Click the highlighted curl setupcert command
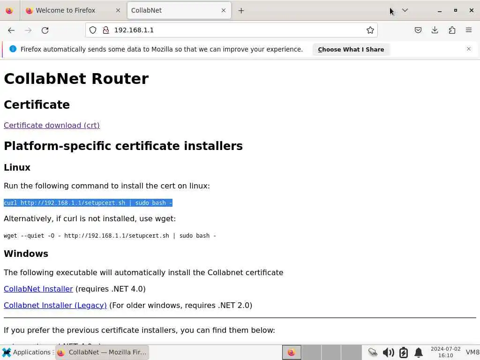Screen dimensions: 480x360 (x=88, y=202)
